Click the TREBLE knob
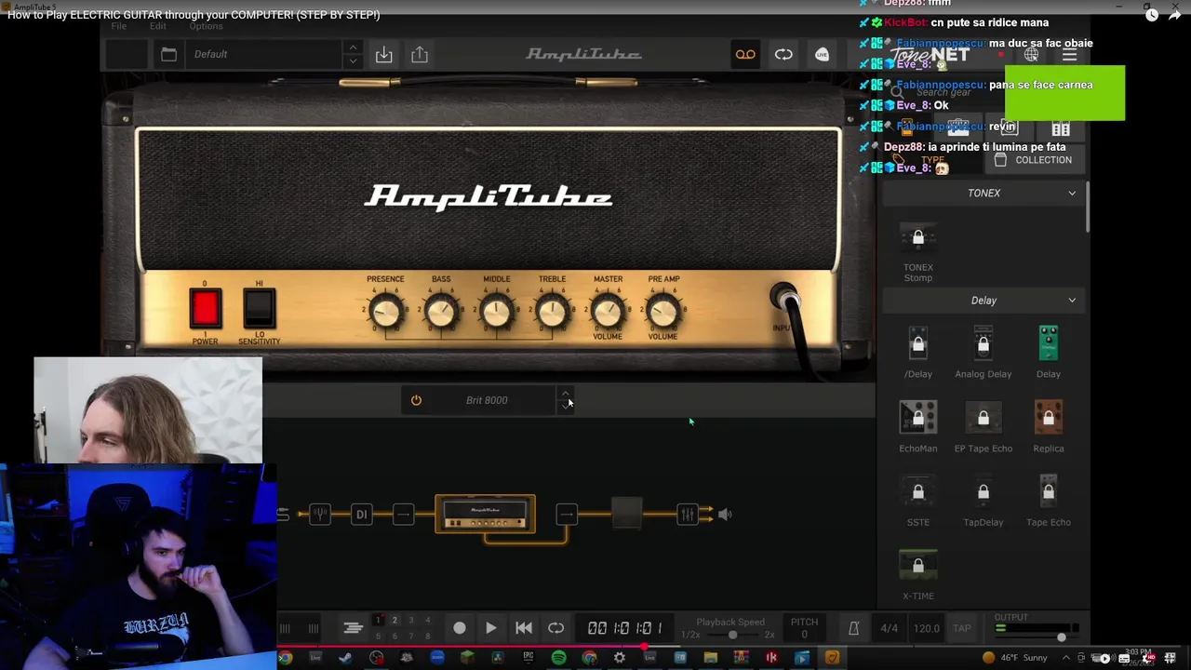1191x670 pixels. click(552, 312)
